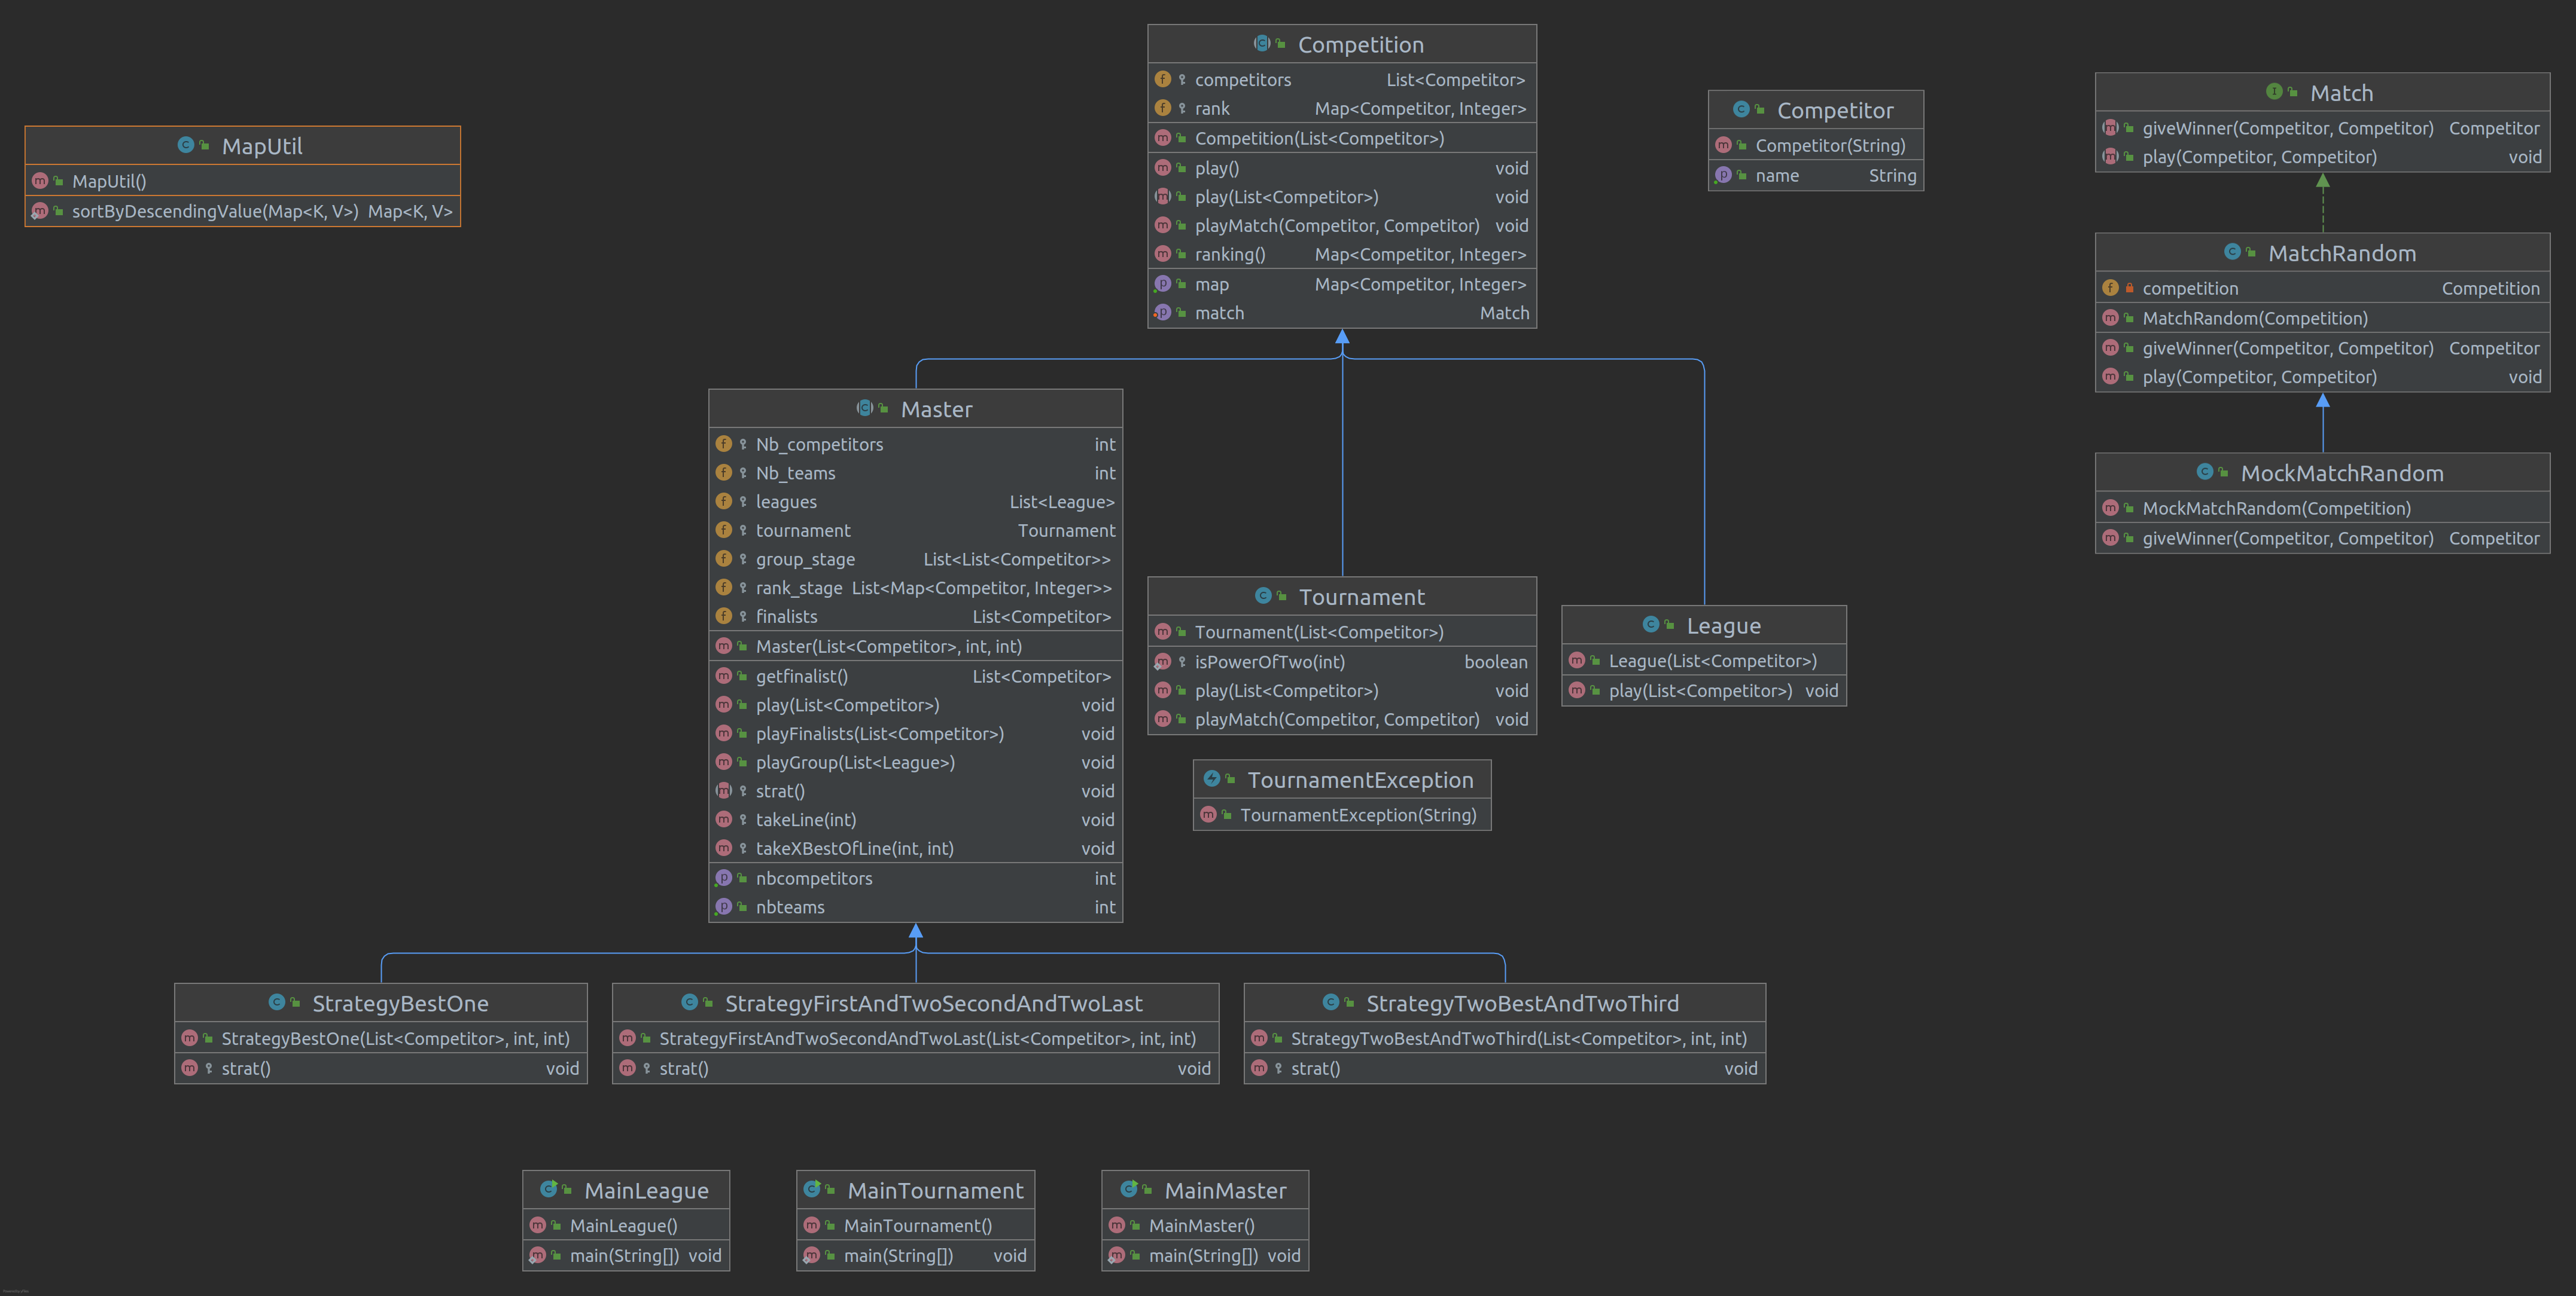Image resolution: width=2576 pixels, height=1296 pixels.
Task: Select the Competitor class title
Action: point(1835,111)
